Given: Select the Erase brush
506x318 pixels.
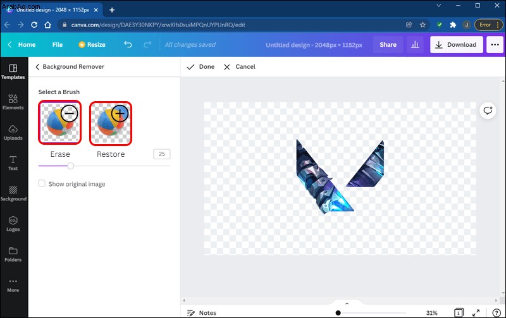Looking at the screenshot, I should [x=60, y=123].
